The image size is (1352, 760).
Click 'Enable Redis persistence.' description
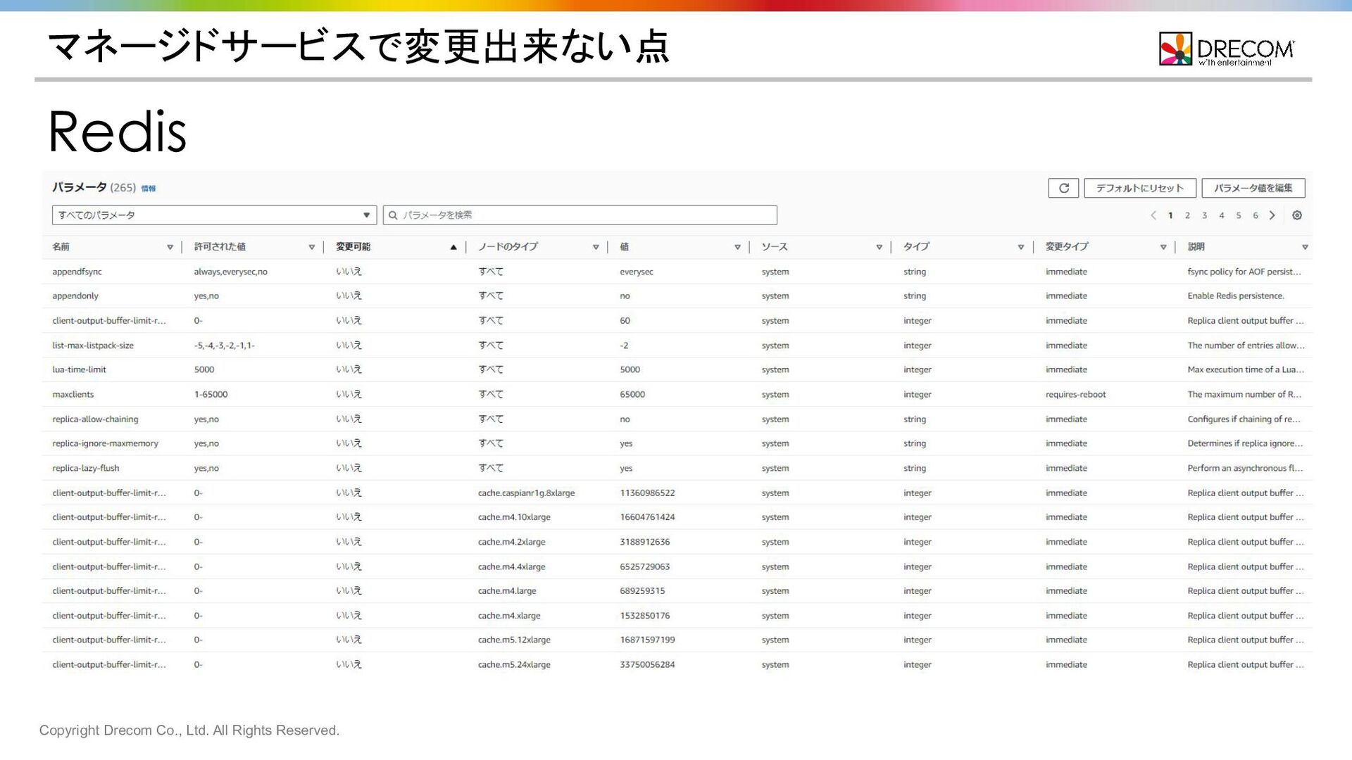[1235, 296]
